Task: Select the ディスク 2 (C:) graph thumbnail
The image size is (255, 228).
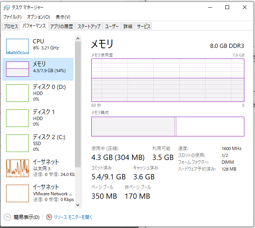Action: tap(18, 143)
